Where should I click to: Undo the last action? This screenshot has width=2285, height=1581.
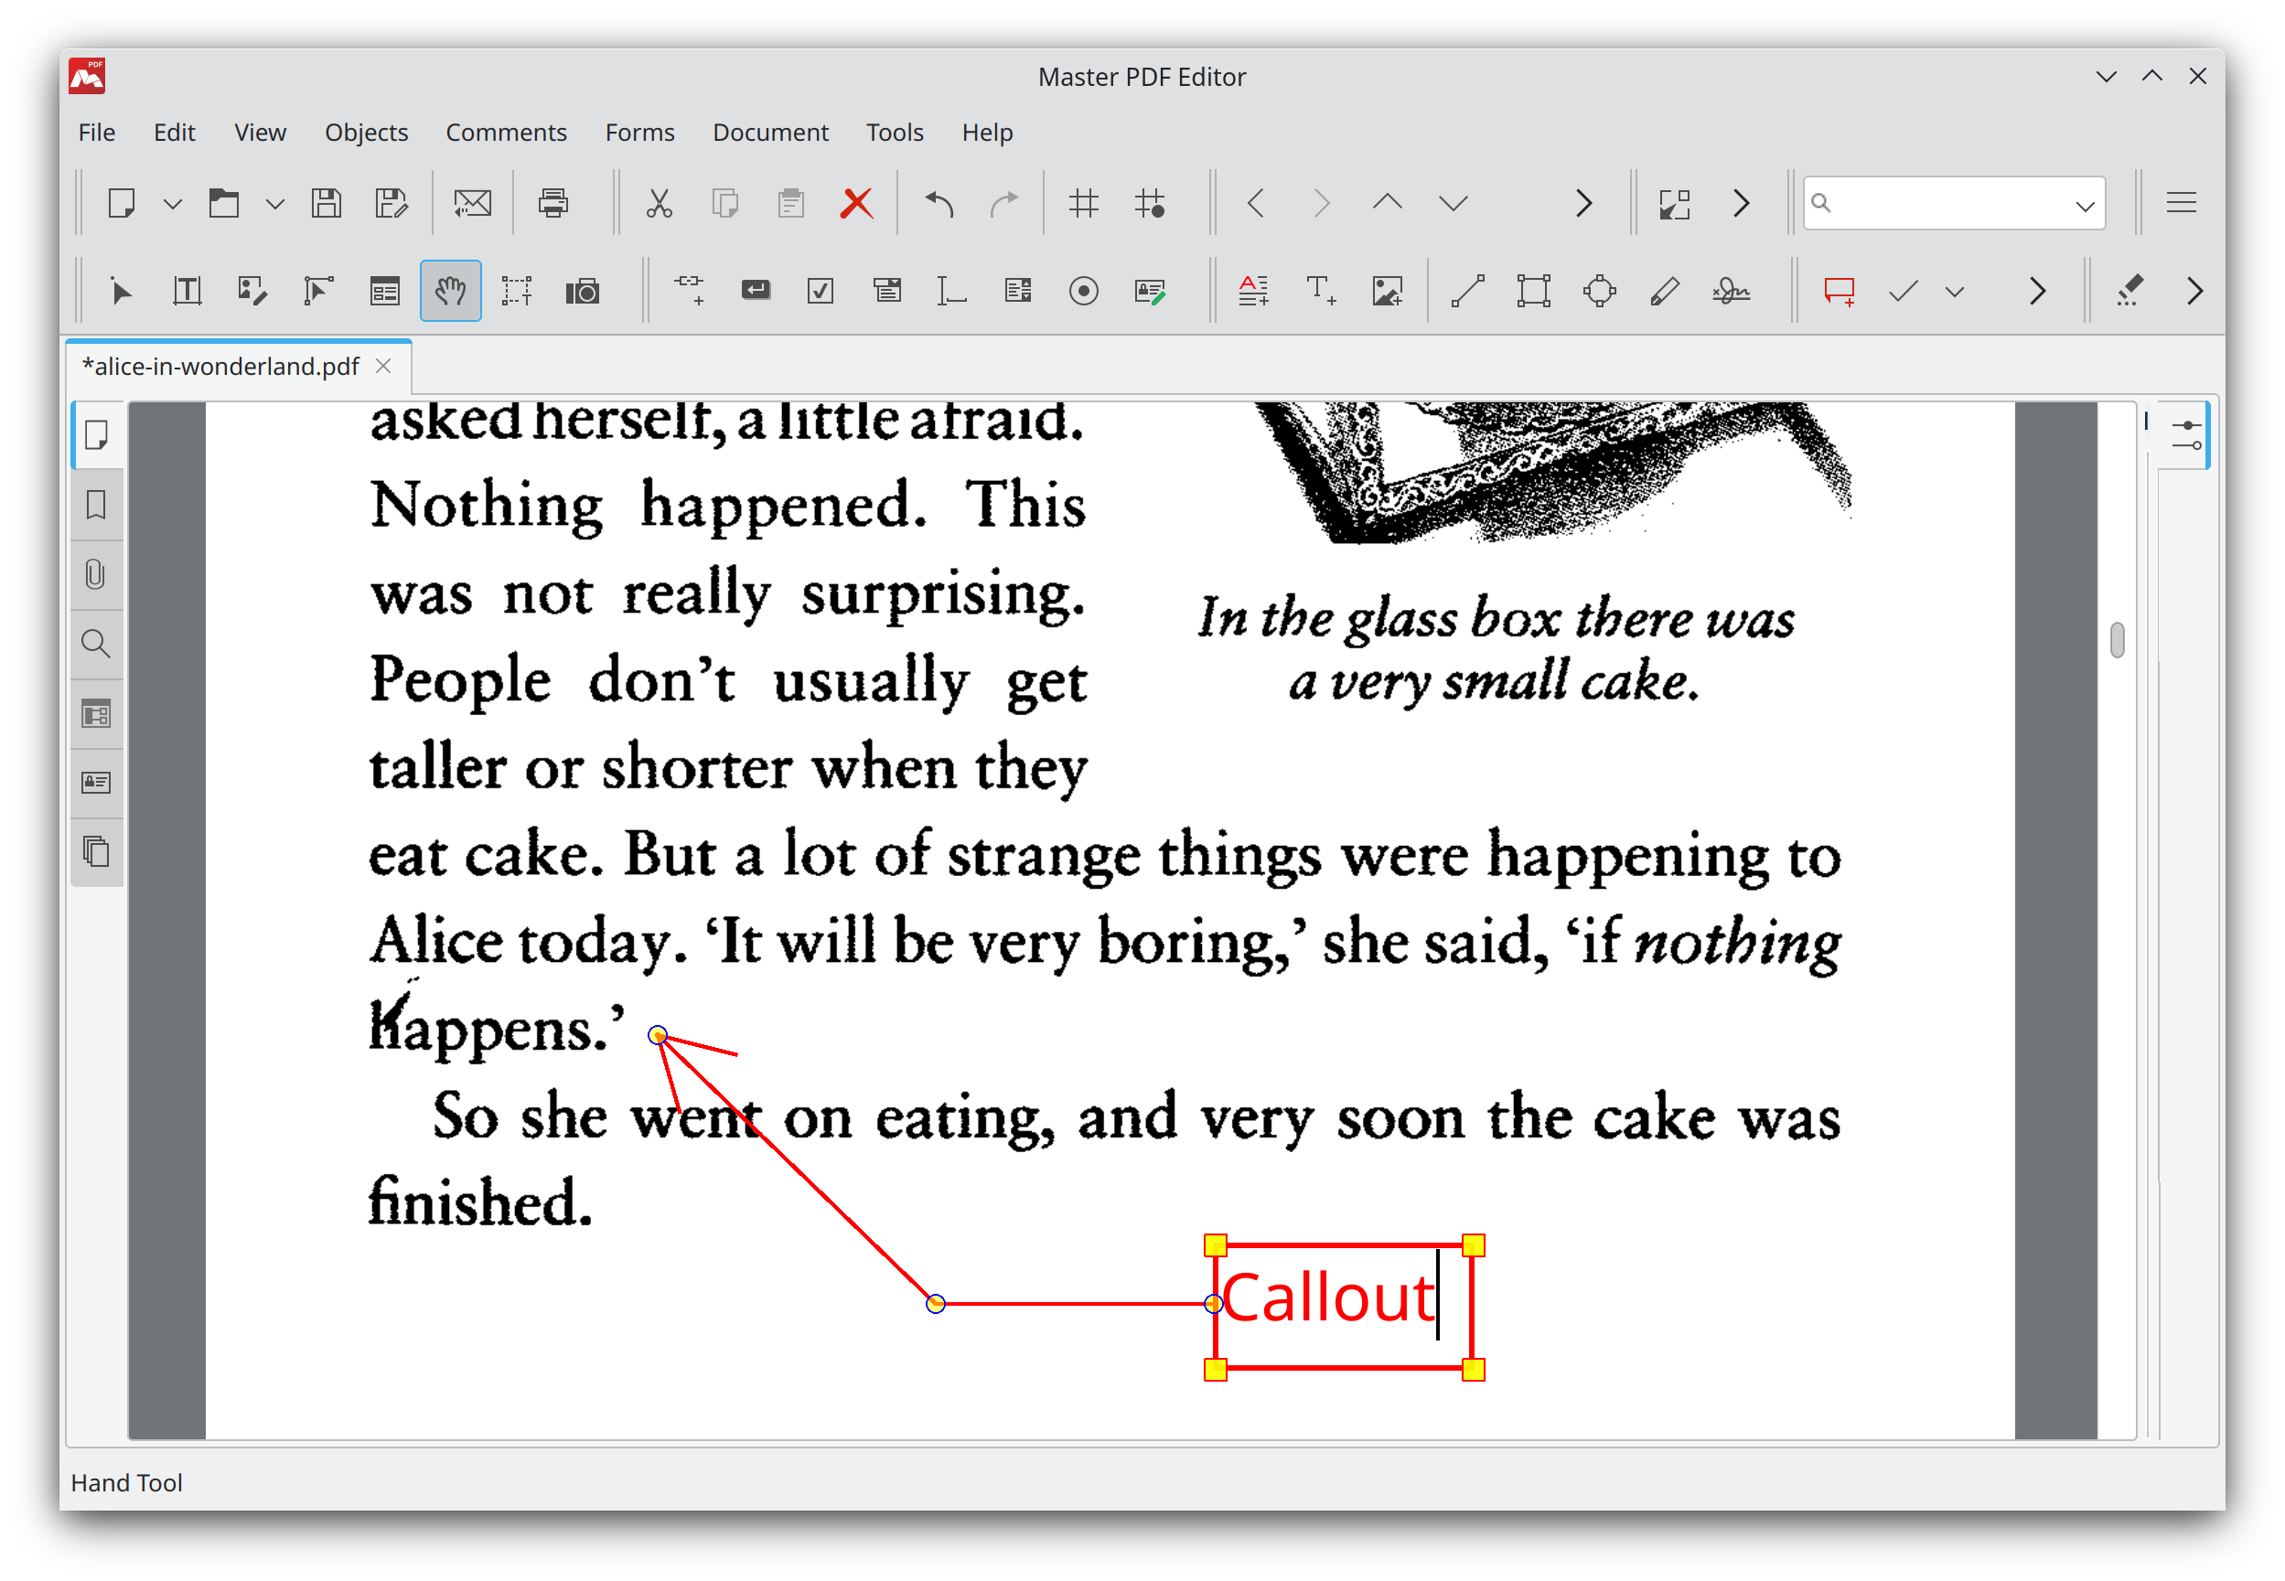tap(939, 203)
